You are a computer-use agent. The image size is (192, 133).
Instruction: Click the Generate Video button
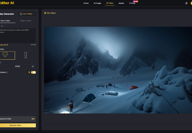tap(18, 125)
